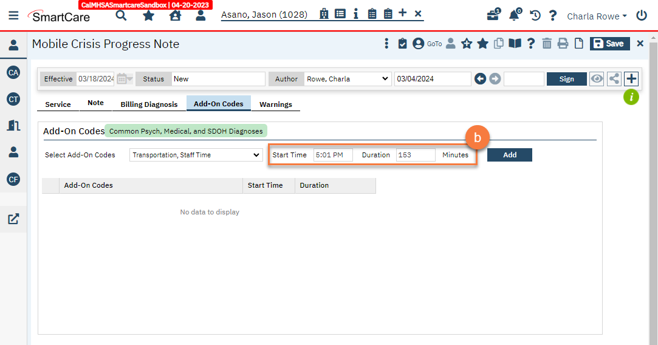Open favorites star in top navigation bar

tap(149, 16)
